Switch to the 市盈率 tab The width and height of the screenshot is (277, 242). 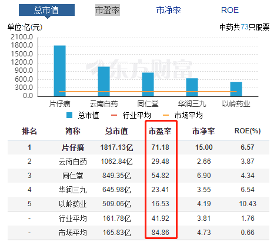point(108,10)
